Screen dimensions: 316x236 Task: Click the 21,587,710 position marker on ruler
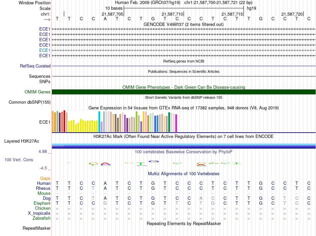coord(172,14)
